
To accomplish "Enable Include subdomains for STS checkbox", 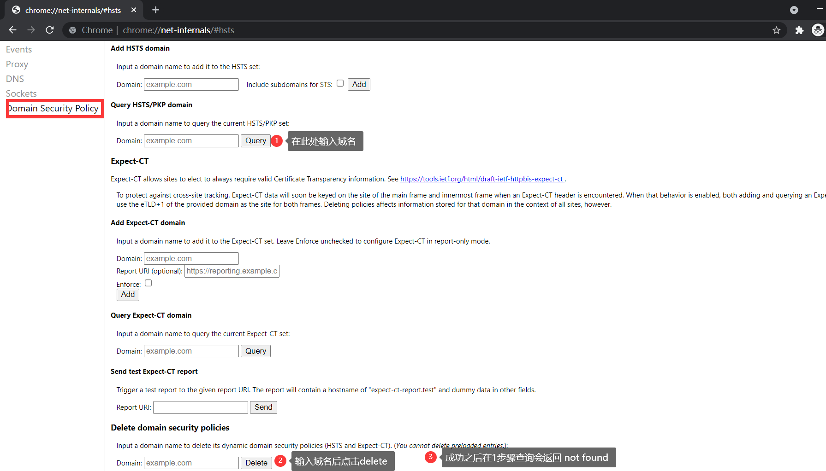I will tap(340, 83).
